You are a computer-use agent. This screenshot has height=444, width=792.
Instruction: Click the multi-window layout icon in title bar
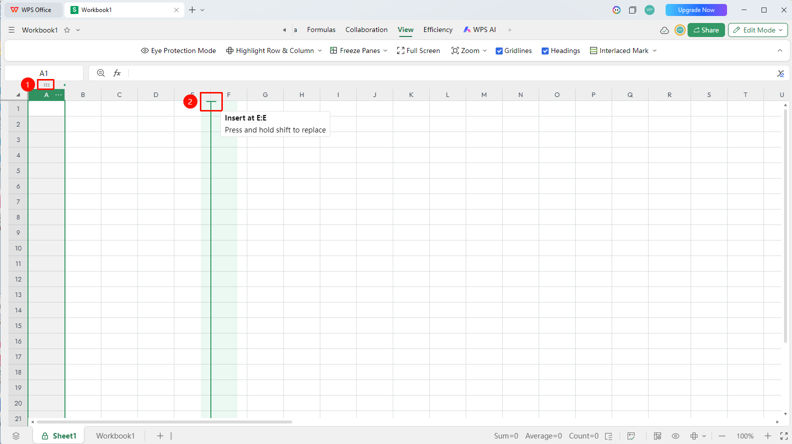pos(633,10)
